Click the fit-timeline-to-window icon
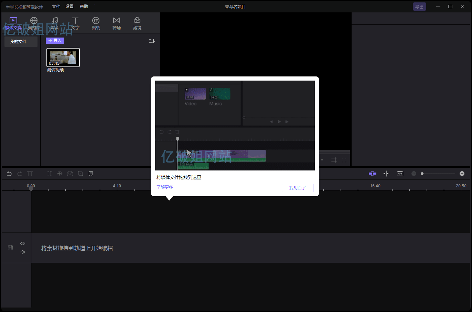This screenshot has width=472, height=312. [x=400, y=174]
